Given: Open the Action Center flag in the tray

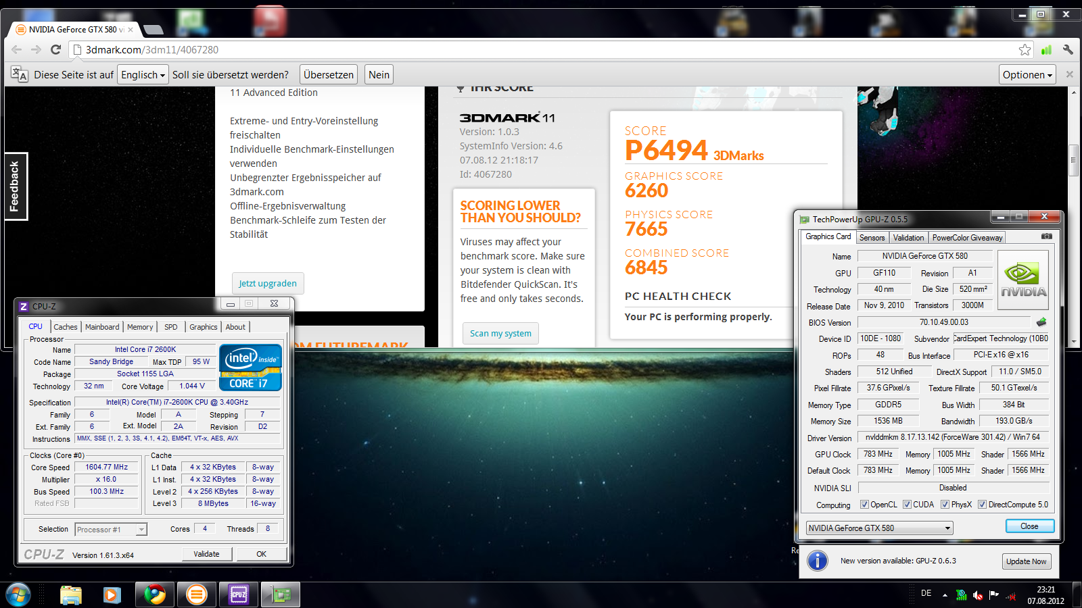Looking at the screenshot, I should (994, 595).
